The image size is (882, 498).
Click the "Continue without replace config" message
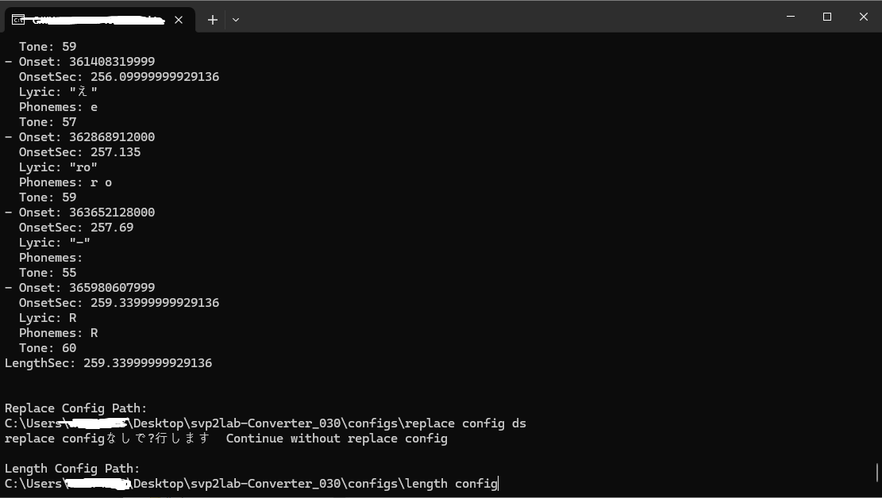coord(337,439)
